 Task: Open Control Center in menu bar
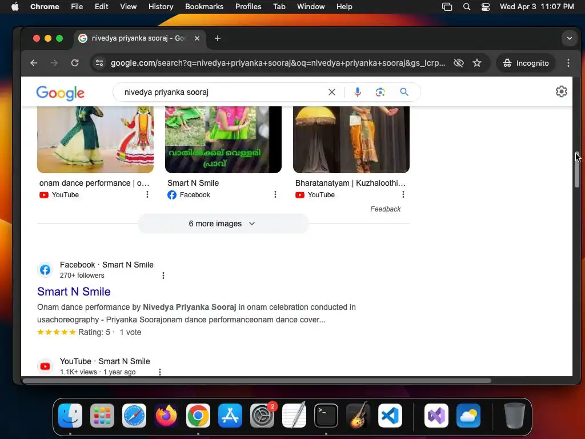click(x=486, y=7)
